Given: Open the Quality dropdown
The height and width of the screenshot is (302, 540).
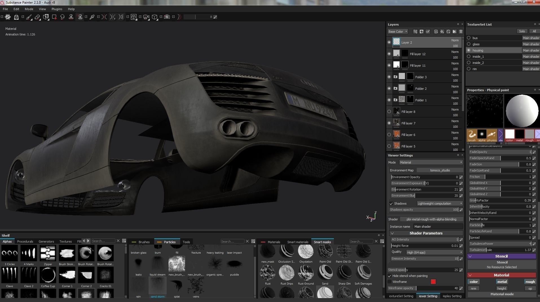Looking at the screenshot, I should pos(435,252).
